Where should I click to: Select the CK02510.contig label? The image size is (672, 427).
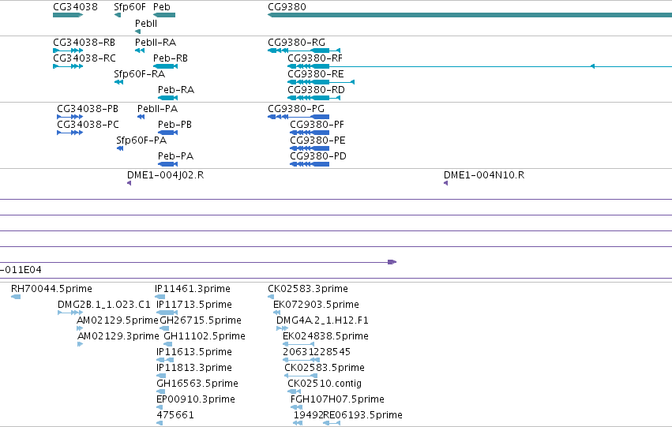pos(325,384)
